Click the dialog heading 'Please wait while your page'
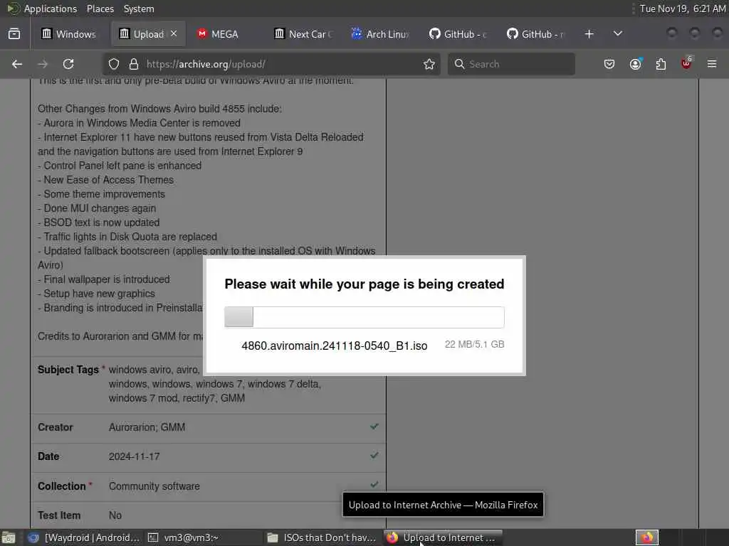This screenshot has width=729, height=546. (364, 284)
